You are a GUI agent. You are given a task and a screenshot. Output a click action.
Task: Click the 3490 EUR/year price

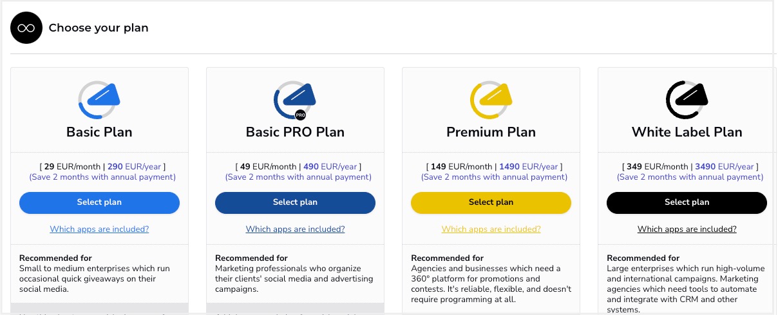pyautogui.click(x=724, y=167)
